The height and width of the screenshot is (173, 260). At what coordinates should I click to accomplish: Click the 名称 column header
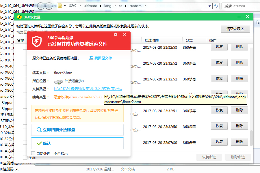[21, 40]
